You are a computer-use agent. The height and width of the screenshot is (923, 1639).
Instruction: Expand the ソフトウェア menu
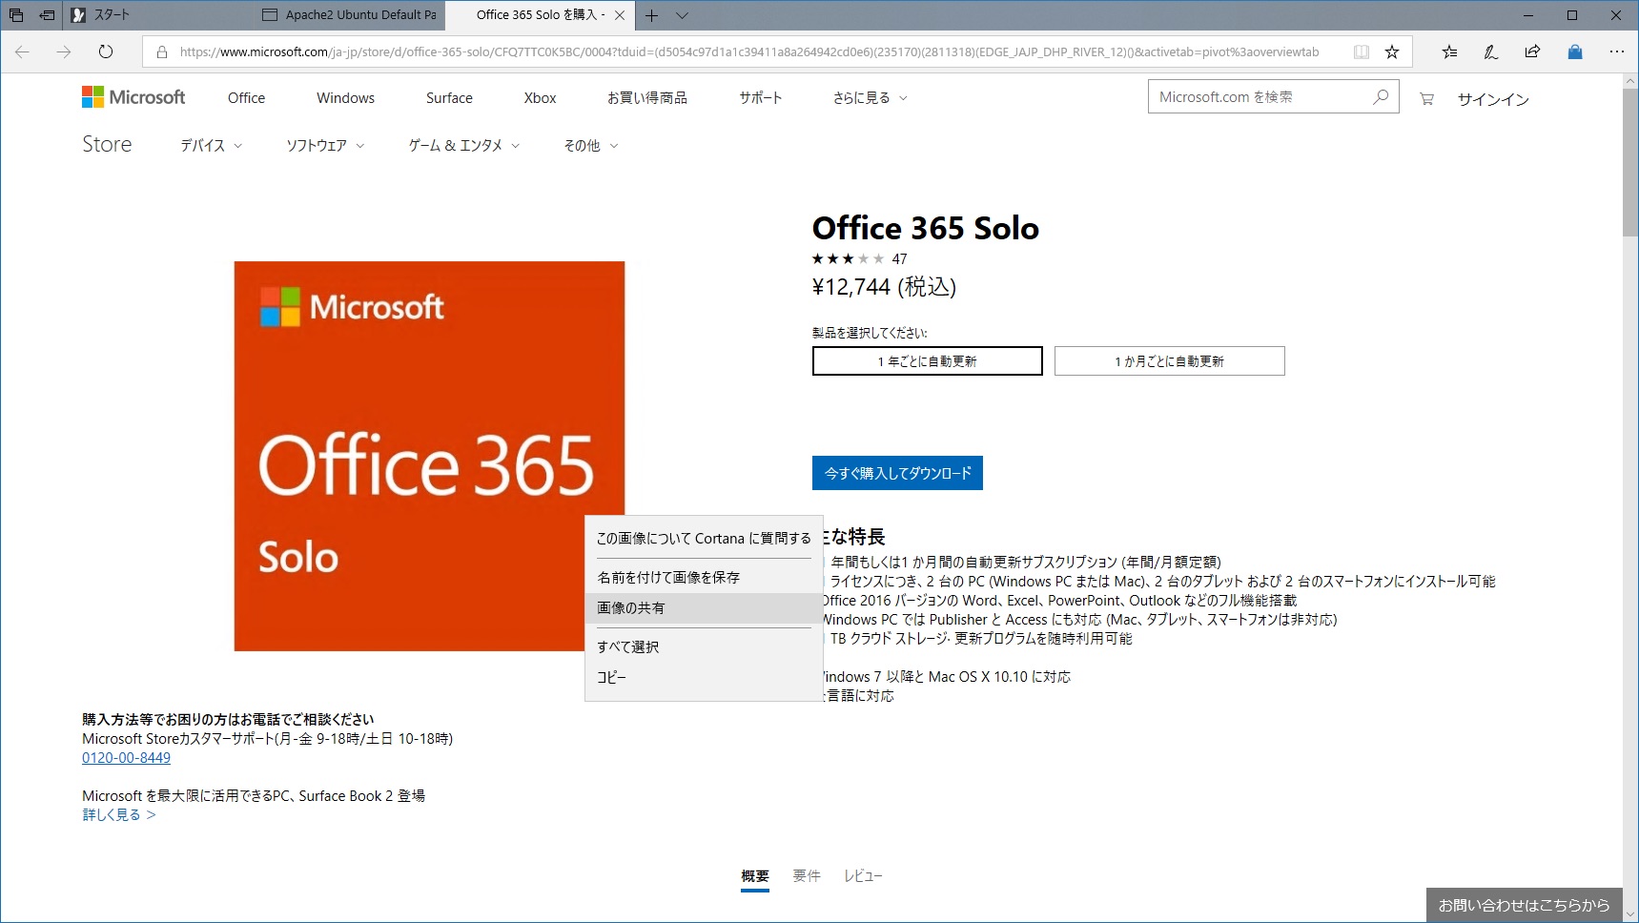[x=325, y=146]
